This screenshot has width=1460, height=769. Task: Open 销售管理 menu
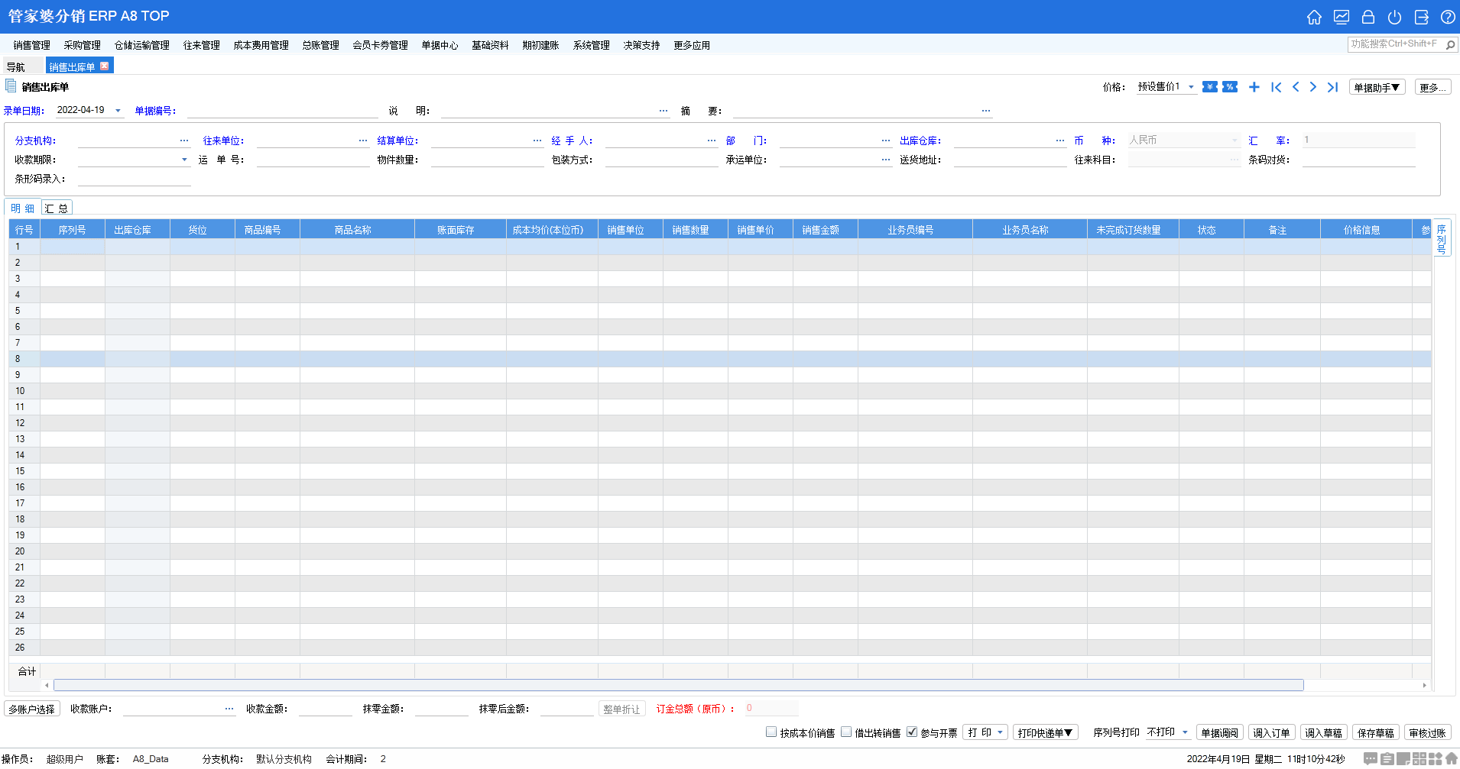click(31, 45)
